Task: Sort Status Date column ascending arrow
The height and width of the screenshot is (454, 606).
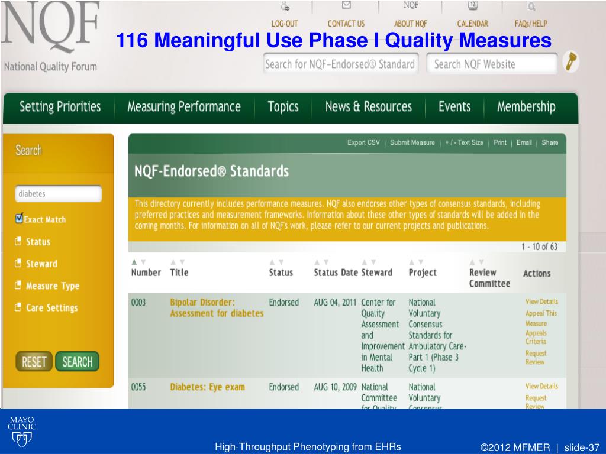Action: (x=317, y=262)
